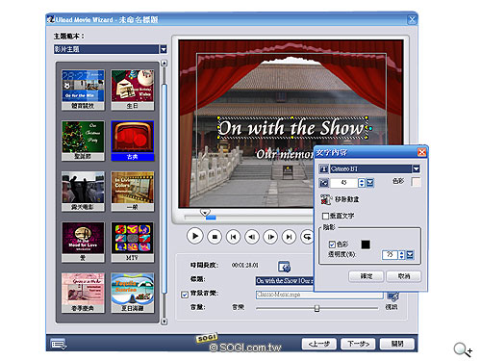Image resolution: width=481 pixels, height=361 pixels.
Task: Click the font size icon left of 45
Action: click(324, 183)
